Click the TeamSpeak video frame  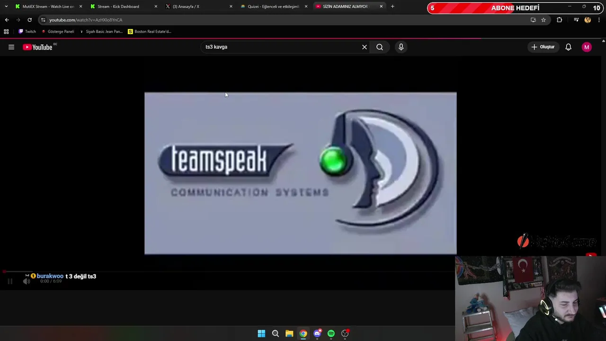tap(301, 173)
